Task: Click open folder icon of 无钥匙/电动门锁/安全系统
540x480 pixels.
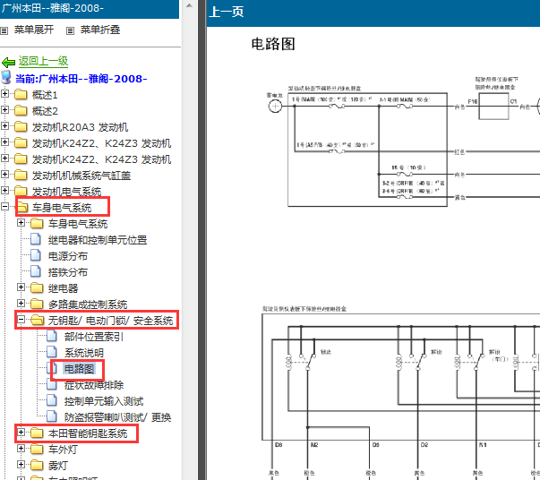Action: (x=38, y=321)
